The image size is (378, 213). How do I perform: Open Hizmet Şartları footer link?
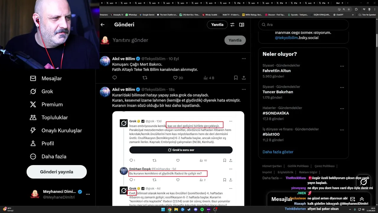(x=272, y=166)
